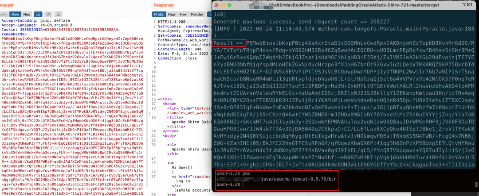Switch Request view to Raw tab
This screenshot has width=479, height=196.
15,14
